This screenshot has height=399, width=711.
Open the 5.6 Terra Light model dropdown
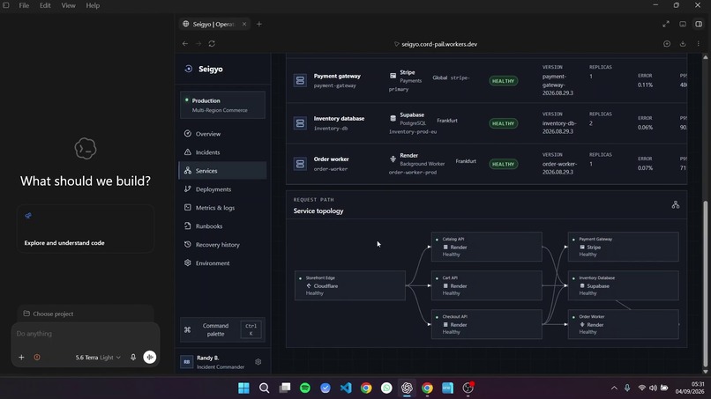point(98,358)
